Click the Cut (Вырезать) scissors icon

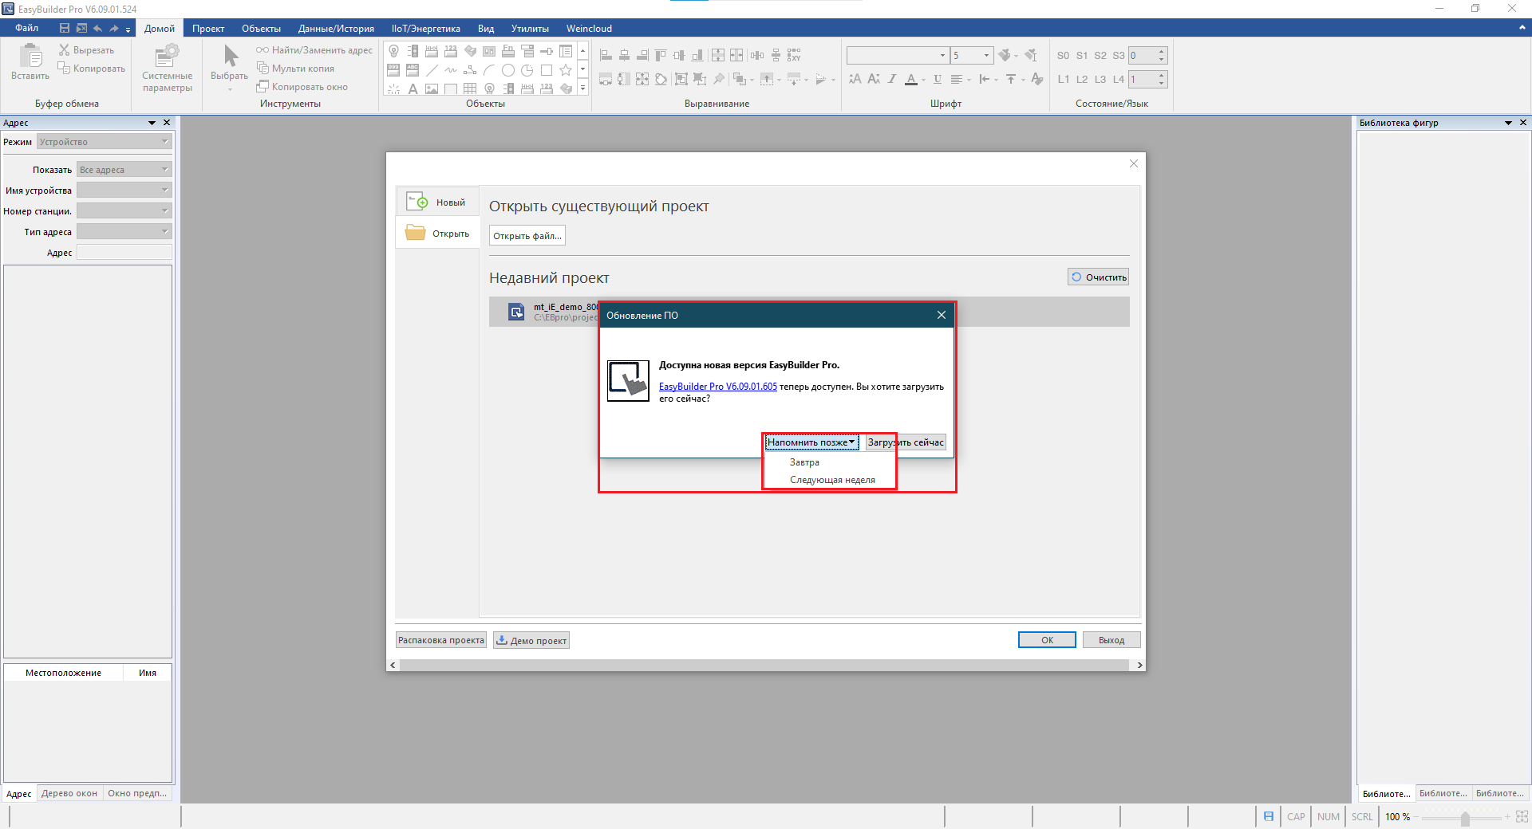click(x=64, y=49)
